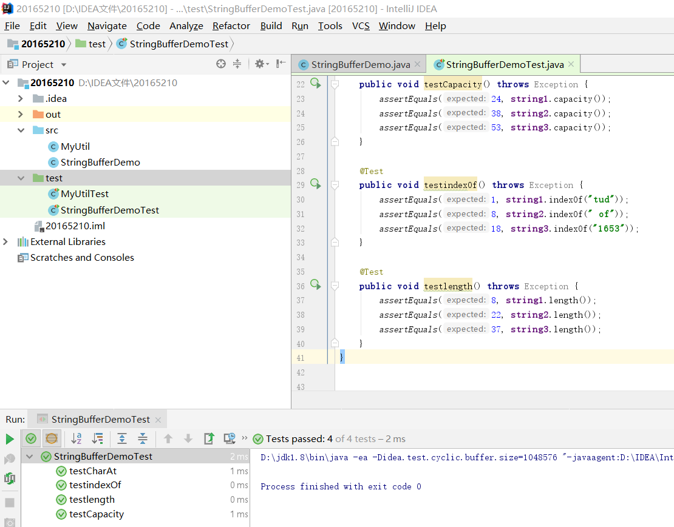Open test history icon
The height and width of the screenshot is (527, 674).
click(x=230, y=438)
